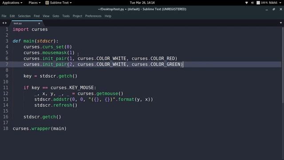Click 'getch' on line 16
This screenshot has width=284, height=160.
click(49, 117)
